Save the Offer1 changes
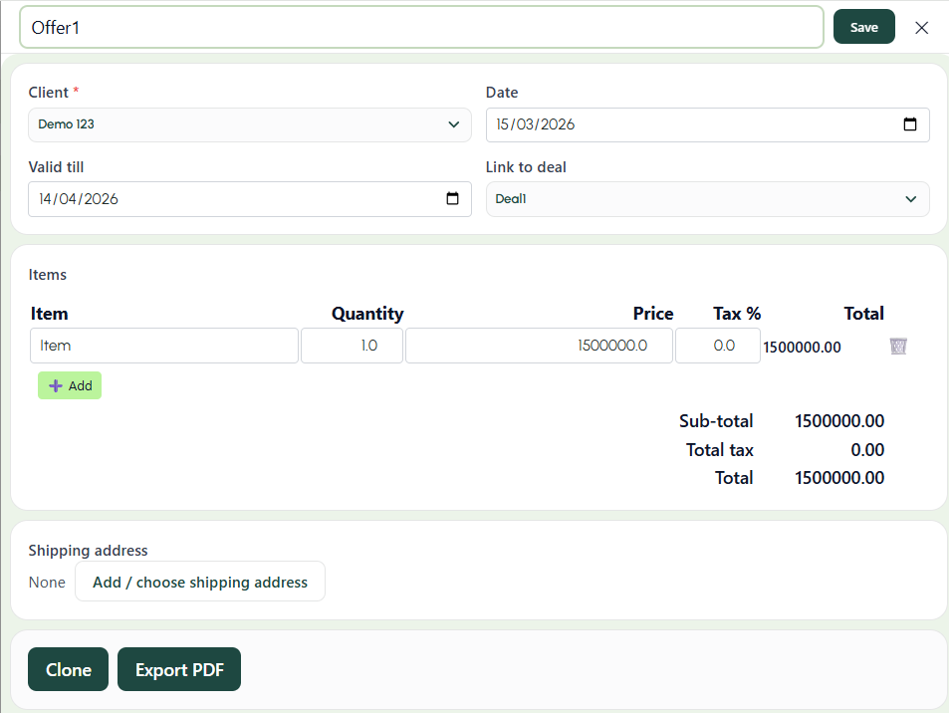Image resolution: width=949 pixels, height=713 pixels. click(862, 27)
